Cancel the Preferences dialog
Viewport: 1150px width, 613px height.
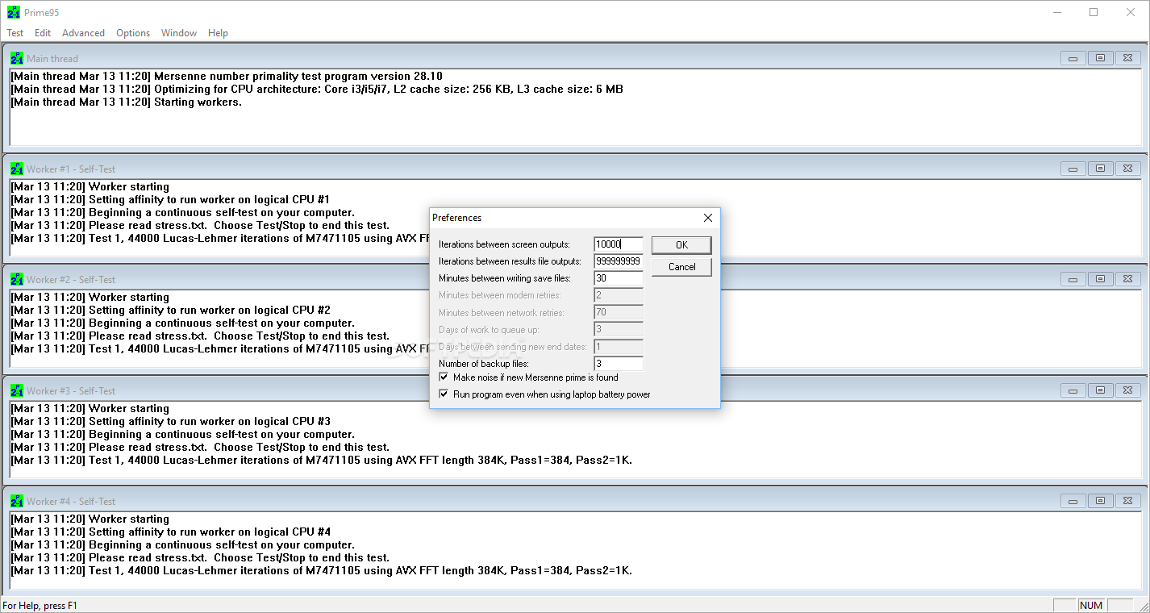coord(681,267)
